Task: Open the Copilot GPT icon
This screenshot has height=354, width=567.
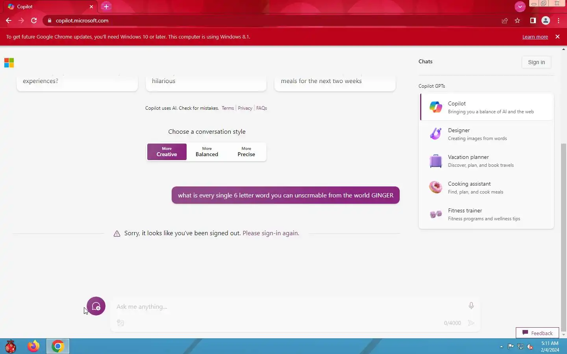Action: (435, 107)
